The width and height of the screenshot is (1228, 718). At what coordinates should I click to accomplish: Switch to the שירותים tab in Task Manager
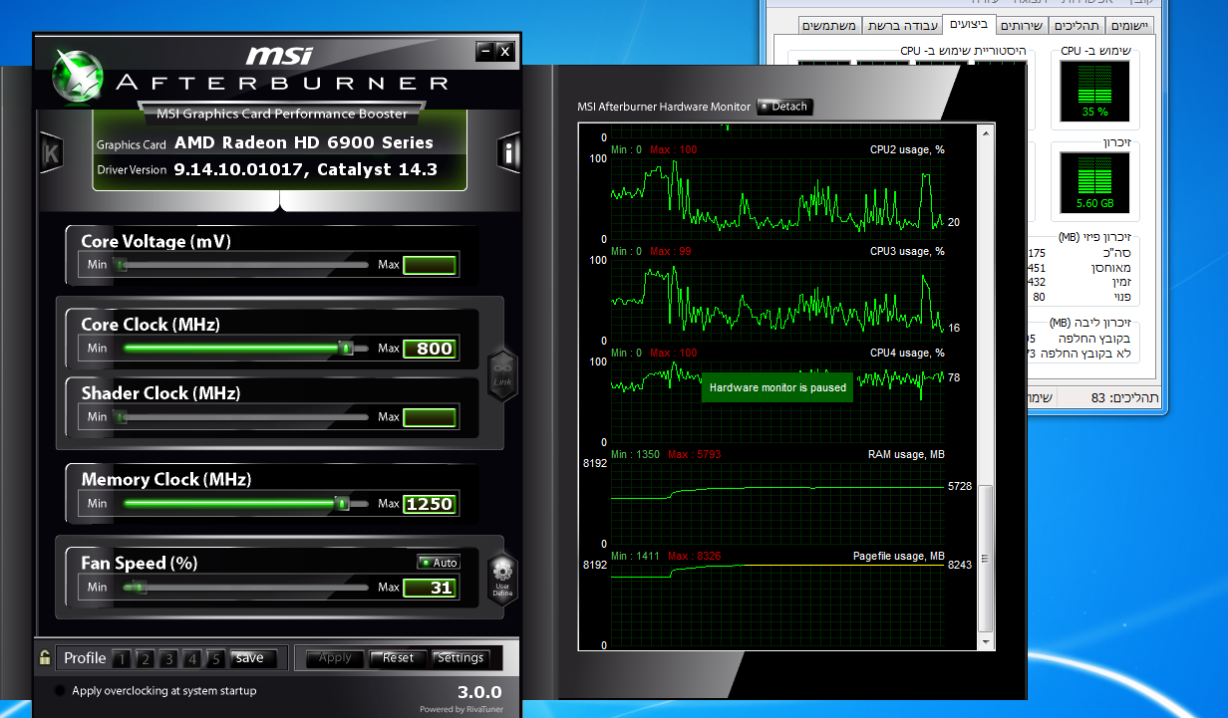click(x=1022, y=26)
